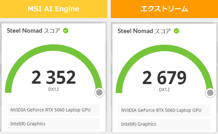Click the gray gauge knob in left panel
Viewport: 218px width, 134px height.
pyautogui.click(x=100, y=92)
